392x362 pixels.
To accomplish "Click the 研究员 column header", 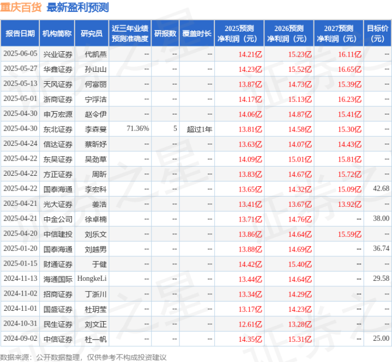I will [x=92, y=33].
